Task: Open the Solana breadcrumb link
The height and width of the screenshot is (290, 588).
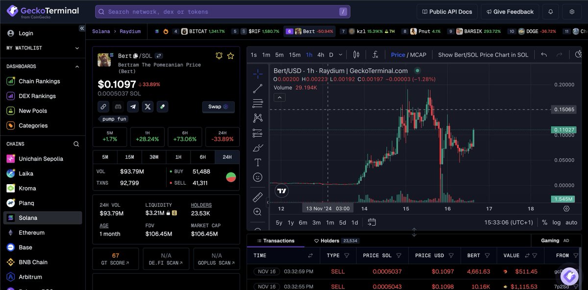Action: (x=101, y=31)
